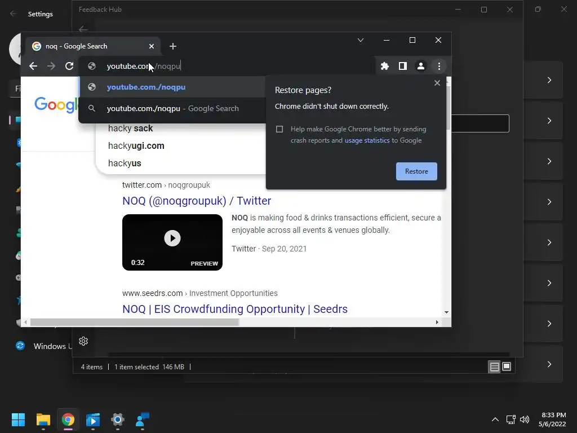Viewport: 577px width, 433px height.
Task: Open Chrome profile avatar menu
Action: point(420,67)
